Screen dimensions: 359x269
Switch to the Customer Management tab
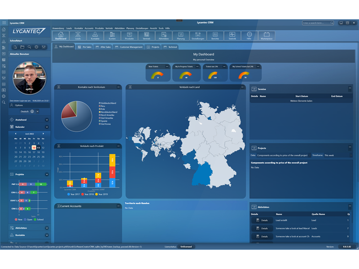tap(129, 47)
